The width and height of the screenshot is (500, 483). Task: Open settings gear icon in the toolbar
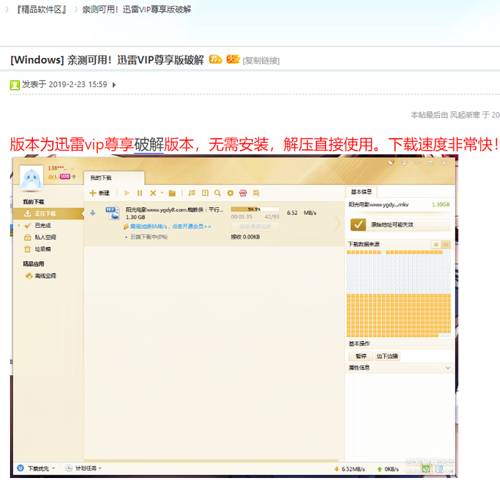click(230, 193)
